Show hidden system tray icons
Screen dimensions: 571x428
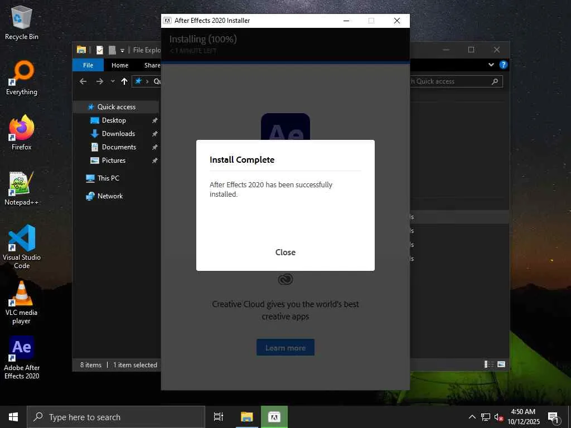coord(472,417)
